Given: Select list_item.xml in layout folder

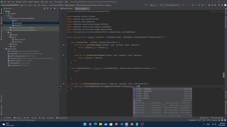Looking at the screenshot, I should (18, 42).
